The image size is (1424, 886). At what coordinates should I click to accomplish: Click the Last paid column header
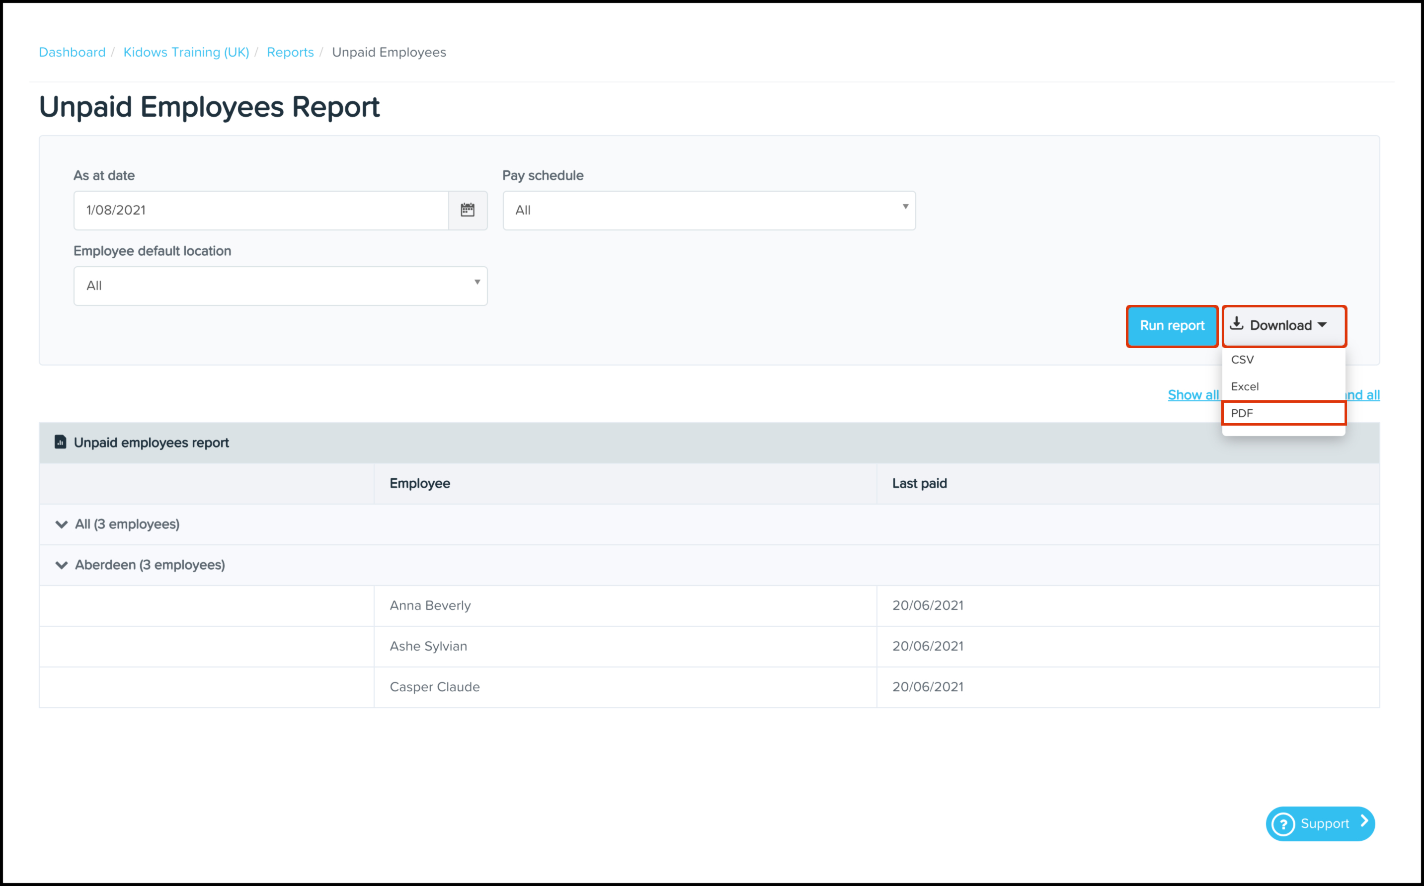(919, 483)
